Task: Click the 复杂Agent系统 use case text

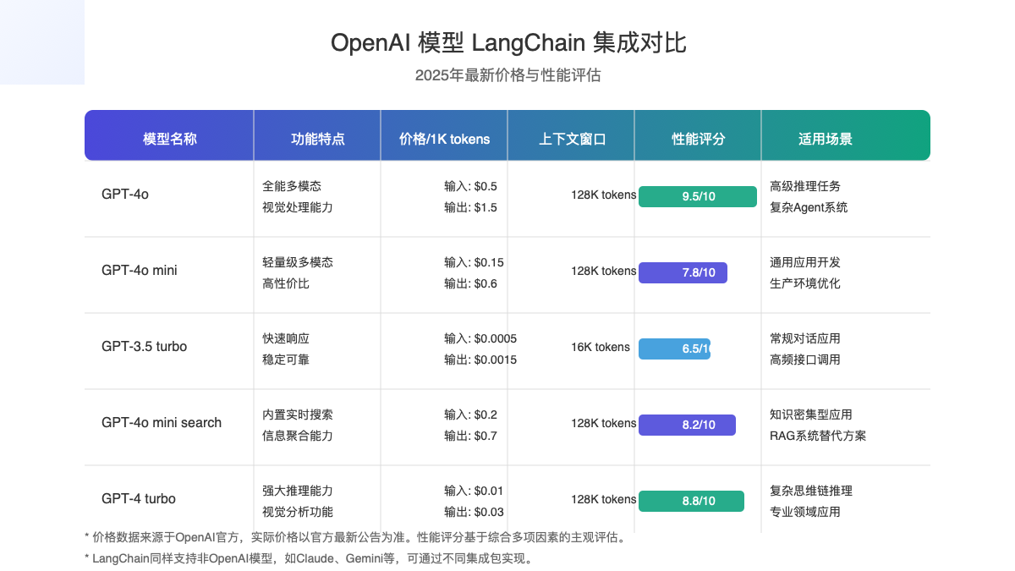Action: click(809, 207)
